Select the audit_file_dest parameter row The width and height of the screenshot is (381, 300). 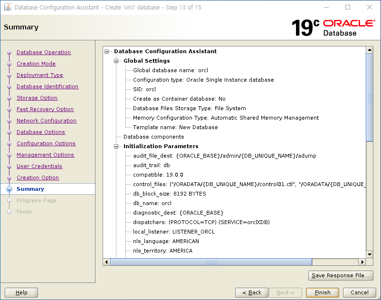pyautogui.click(x=225, y=156)
